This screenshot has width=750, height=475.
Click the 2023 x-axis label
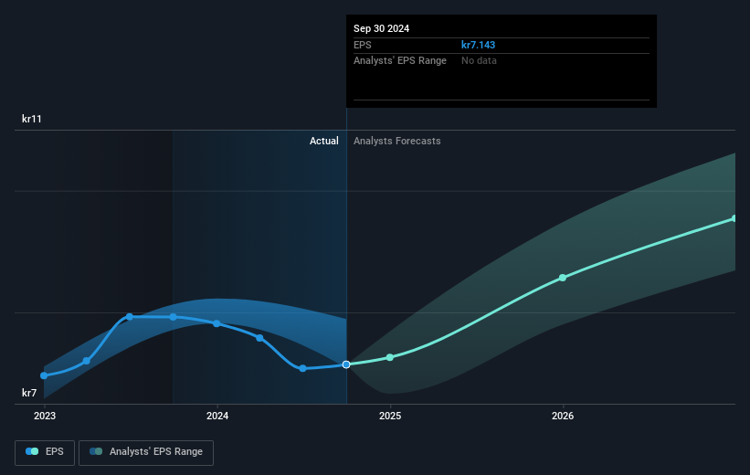(x=45, y=416)
